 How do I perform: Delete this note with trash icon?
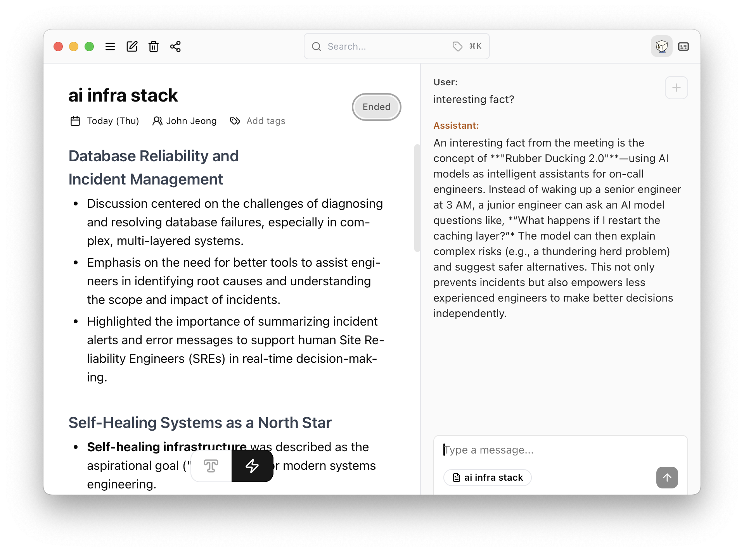tap(154, 47)
